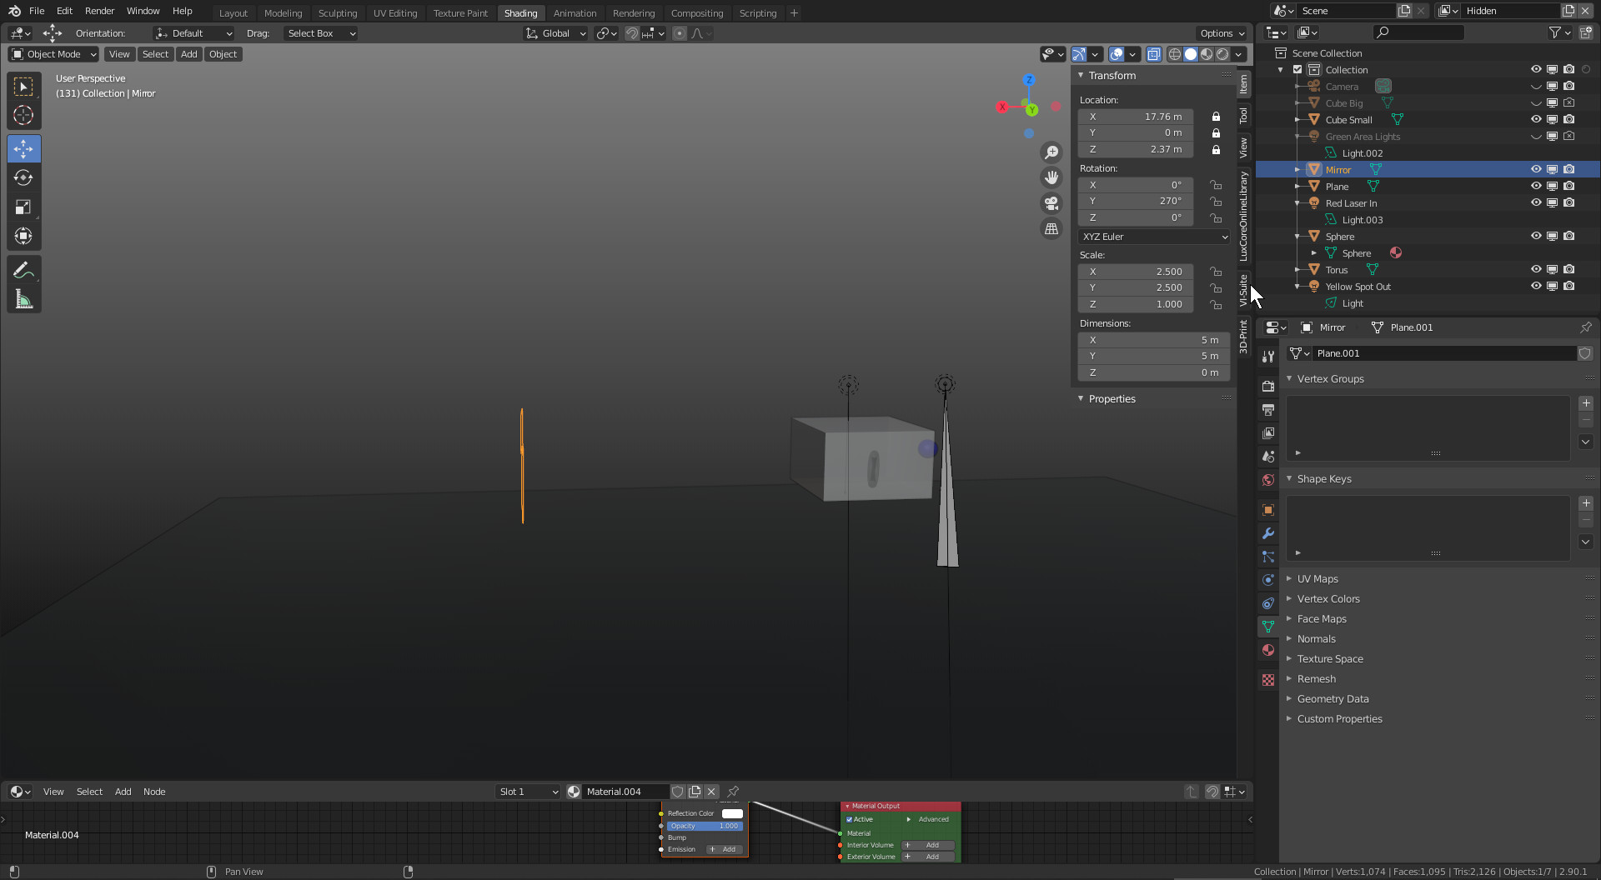Open the Material properties tab icon
This screenshot has height=880, width=1601.
pyautogui.click(x=1268, y=650)
